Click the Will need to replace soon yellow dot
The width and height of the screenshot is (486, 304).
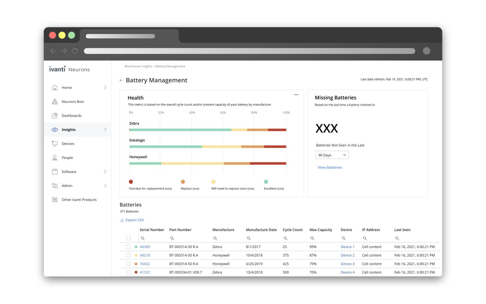213,182
